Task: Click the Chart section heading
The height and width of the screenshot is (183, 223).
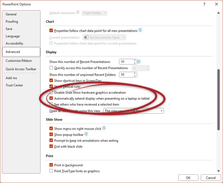Action: [50, 22]
